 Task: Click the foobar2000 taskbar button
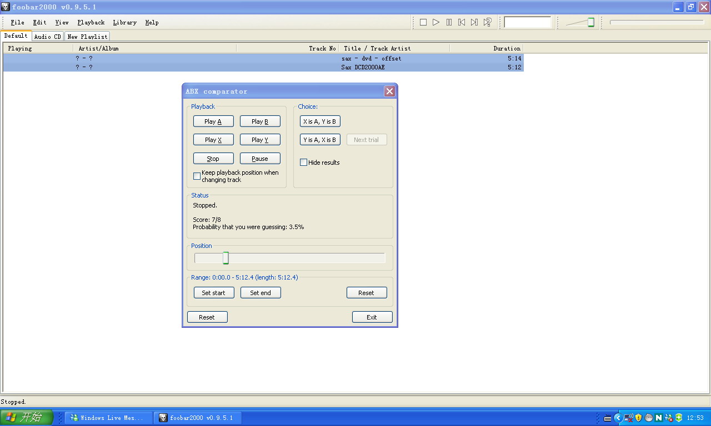pyautogui.click(x=198, y=418)
